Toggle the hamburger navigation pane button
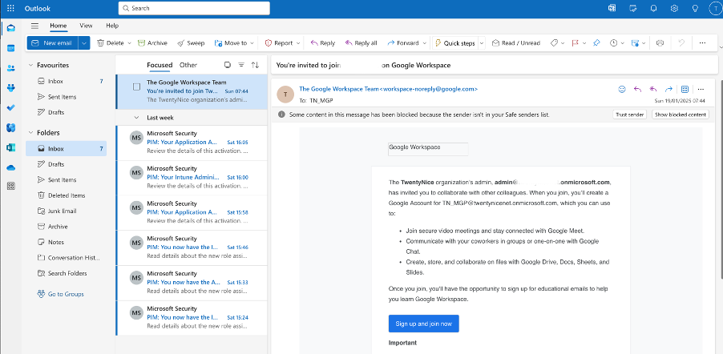 (x=34, y=26)
